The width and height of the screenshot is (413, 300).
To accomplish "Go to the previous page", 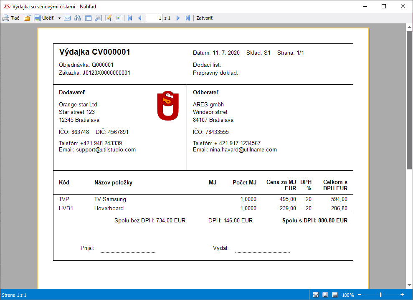I will pos(139,18).
